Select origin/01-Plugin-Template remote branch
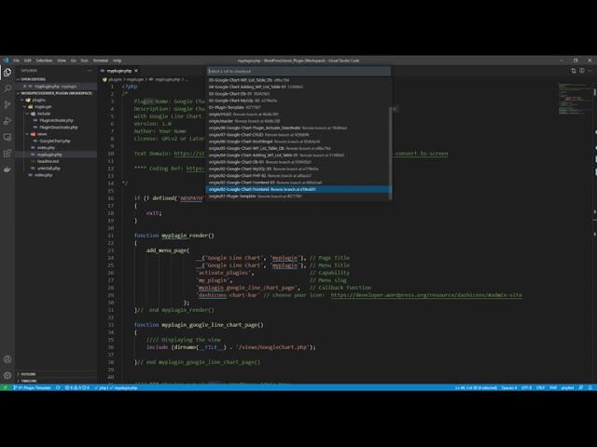Viewport: 597px width, 447px height. [297, 196]
